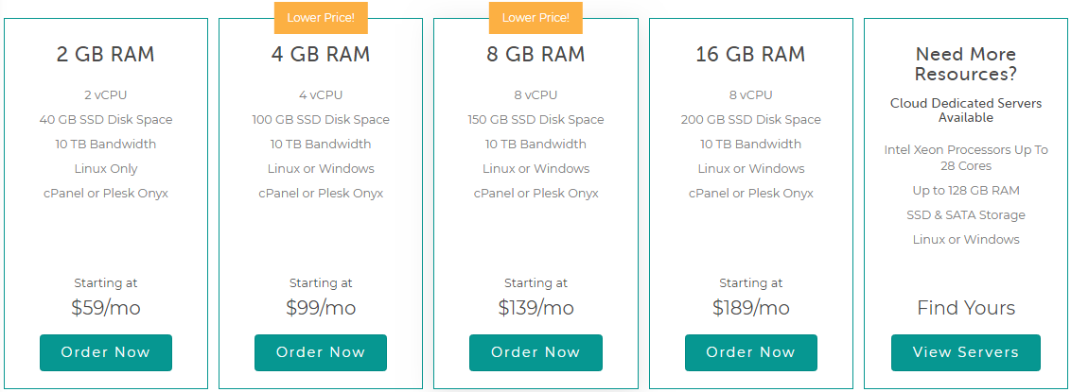The width and height of the screenshot is (1071, 392).
Task: Select the 2 GB RAM heading
Action: [x=106, y=55]
